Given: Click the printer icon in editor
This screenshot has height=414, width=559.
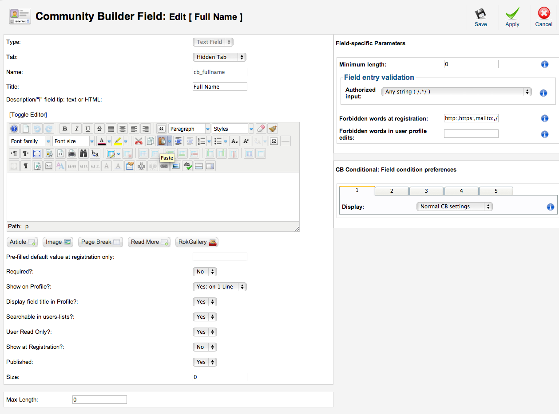Looking at the screenshot, I should pos(72,153).
